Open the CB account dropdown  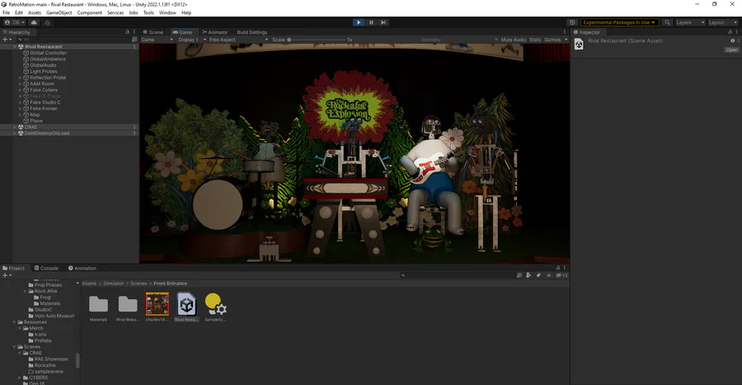click(15, 22)
